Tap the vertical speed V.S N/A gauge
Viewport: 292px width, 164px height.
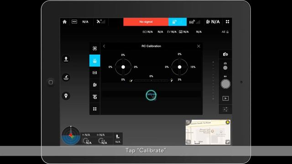[87, 141]
